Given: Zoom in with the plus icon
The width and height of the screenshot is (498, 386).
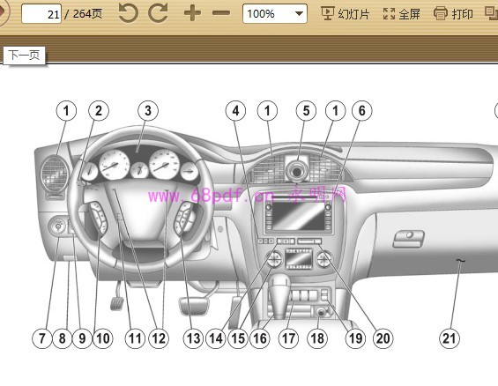Looking at the screenshot, I should point(192,13).
